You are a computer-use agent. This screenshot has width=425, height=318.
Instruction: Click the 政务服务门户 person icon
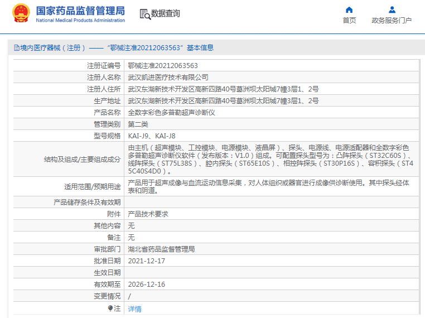(x=392, y=9)
